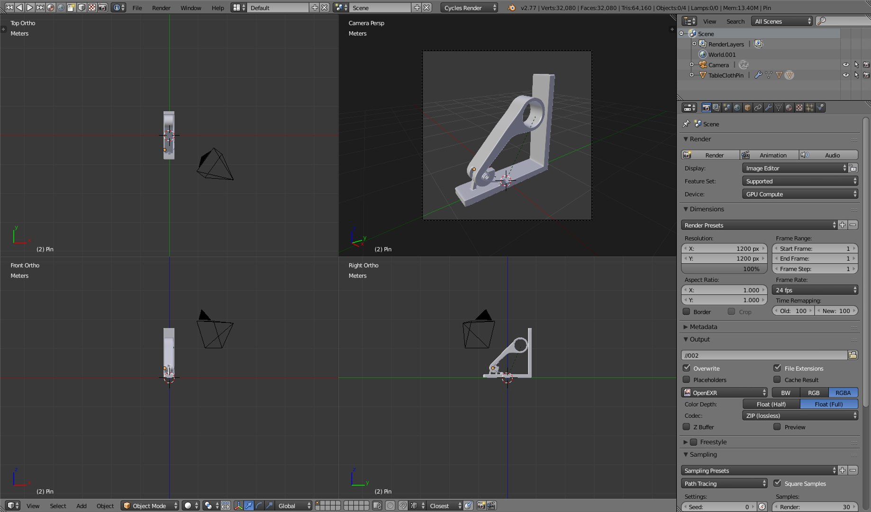The image size is (871, 512).
Task: Open the Modifiers properties tab
Action: coord(768,108)
